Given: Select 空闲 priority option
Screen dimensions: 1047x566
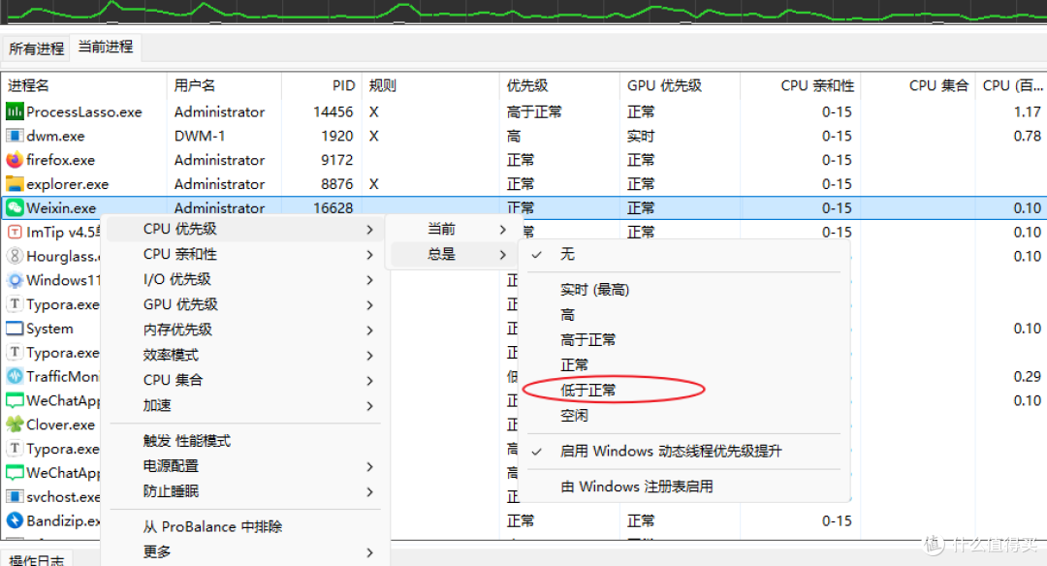Looking at the screenshot, I should [x=684, y=415].
